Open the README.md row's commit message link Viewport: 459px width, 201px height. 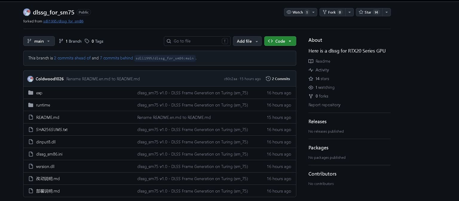(174, 117)
